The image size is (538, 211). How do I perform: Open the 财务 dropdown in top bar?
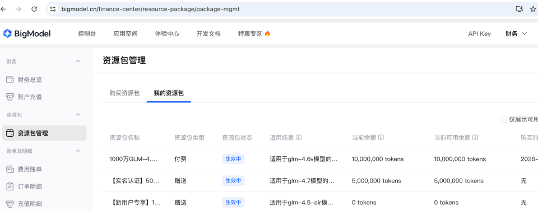[x=516, y=33]
